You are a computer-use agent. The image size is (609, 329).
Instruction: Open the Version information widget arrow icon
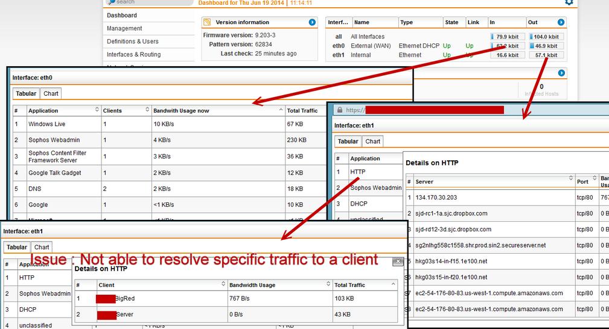312,22
